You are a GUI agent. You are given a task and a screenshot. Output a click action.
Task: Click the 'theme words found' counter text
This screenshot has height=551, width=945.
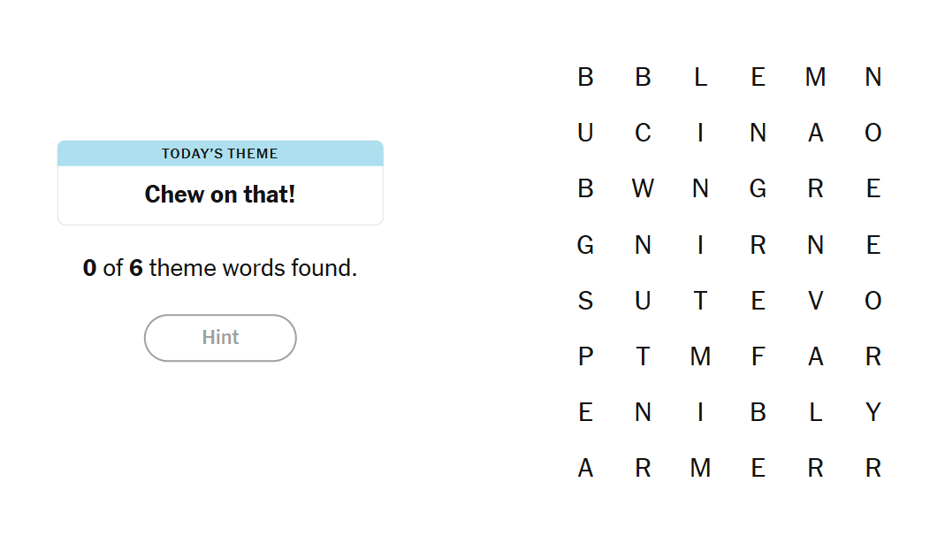click(220, 268)
